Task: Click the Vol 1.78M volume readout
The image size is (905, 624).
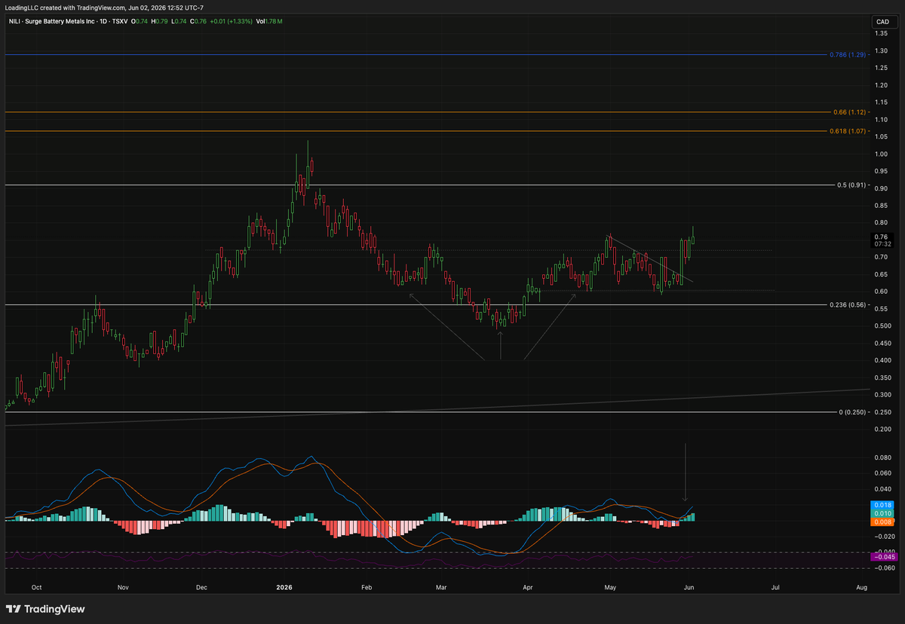Action: click(x=269, y=21)
